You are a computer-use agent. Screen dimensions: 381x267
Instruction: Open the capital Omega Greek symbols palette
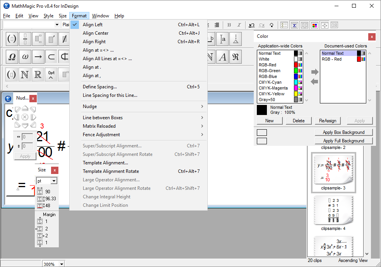tap(12, 57)
